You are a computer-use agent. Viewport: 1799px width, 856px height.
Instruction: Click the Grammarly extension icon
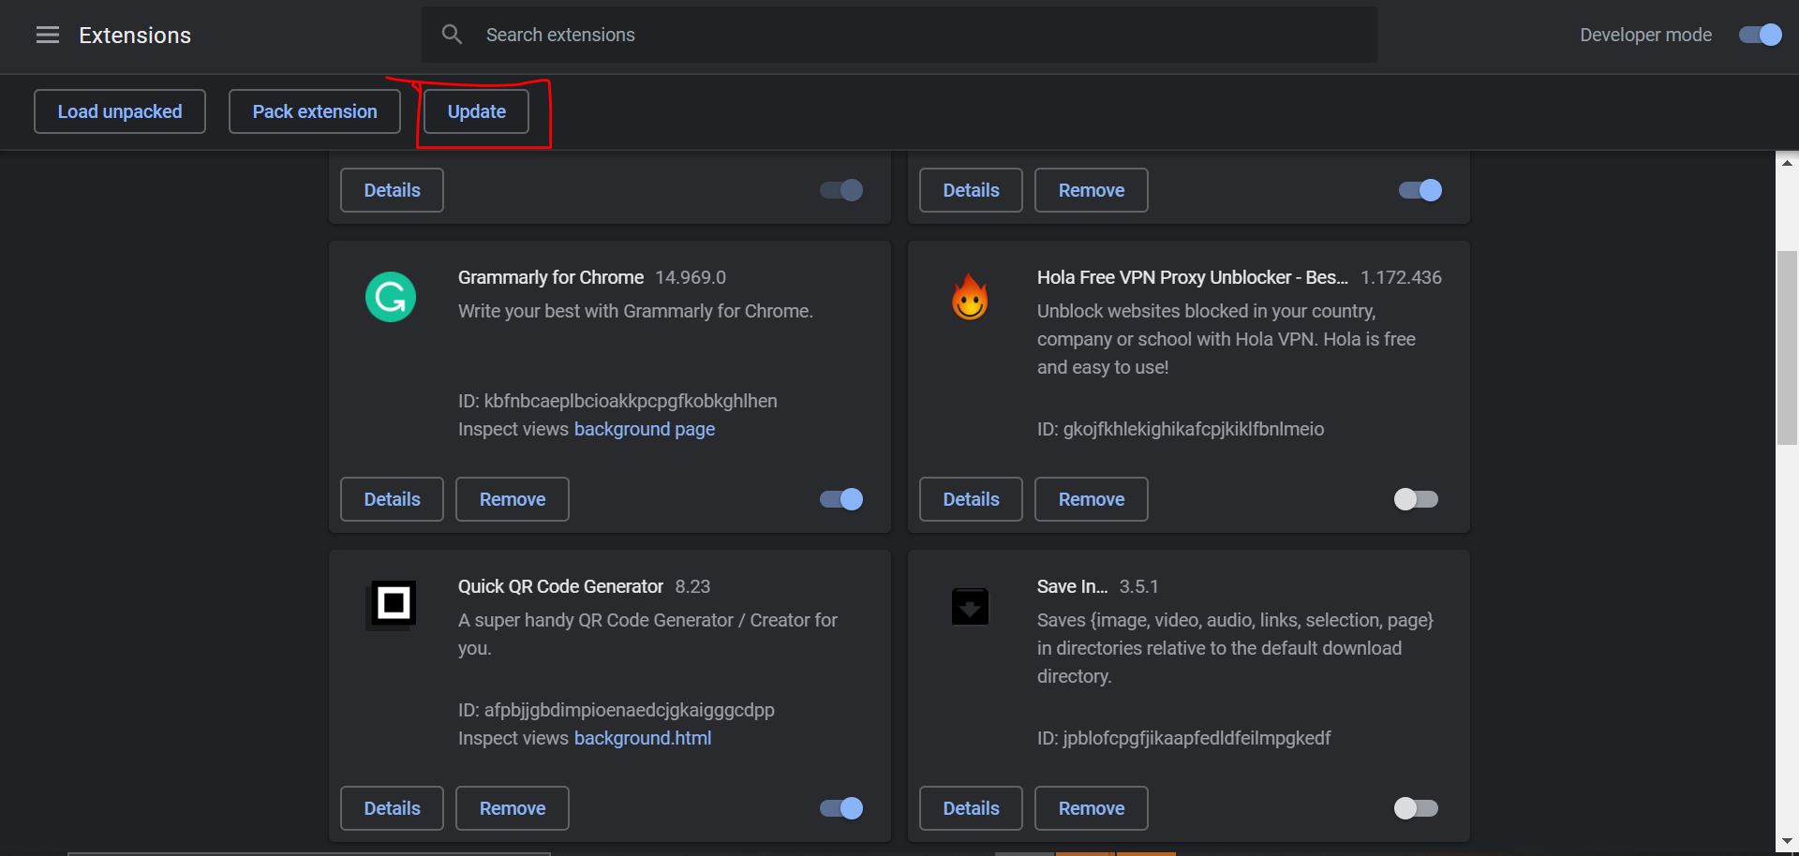[x=390, y=297]
